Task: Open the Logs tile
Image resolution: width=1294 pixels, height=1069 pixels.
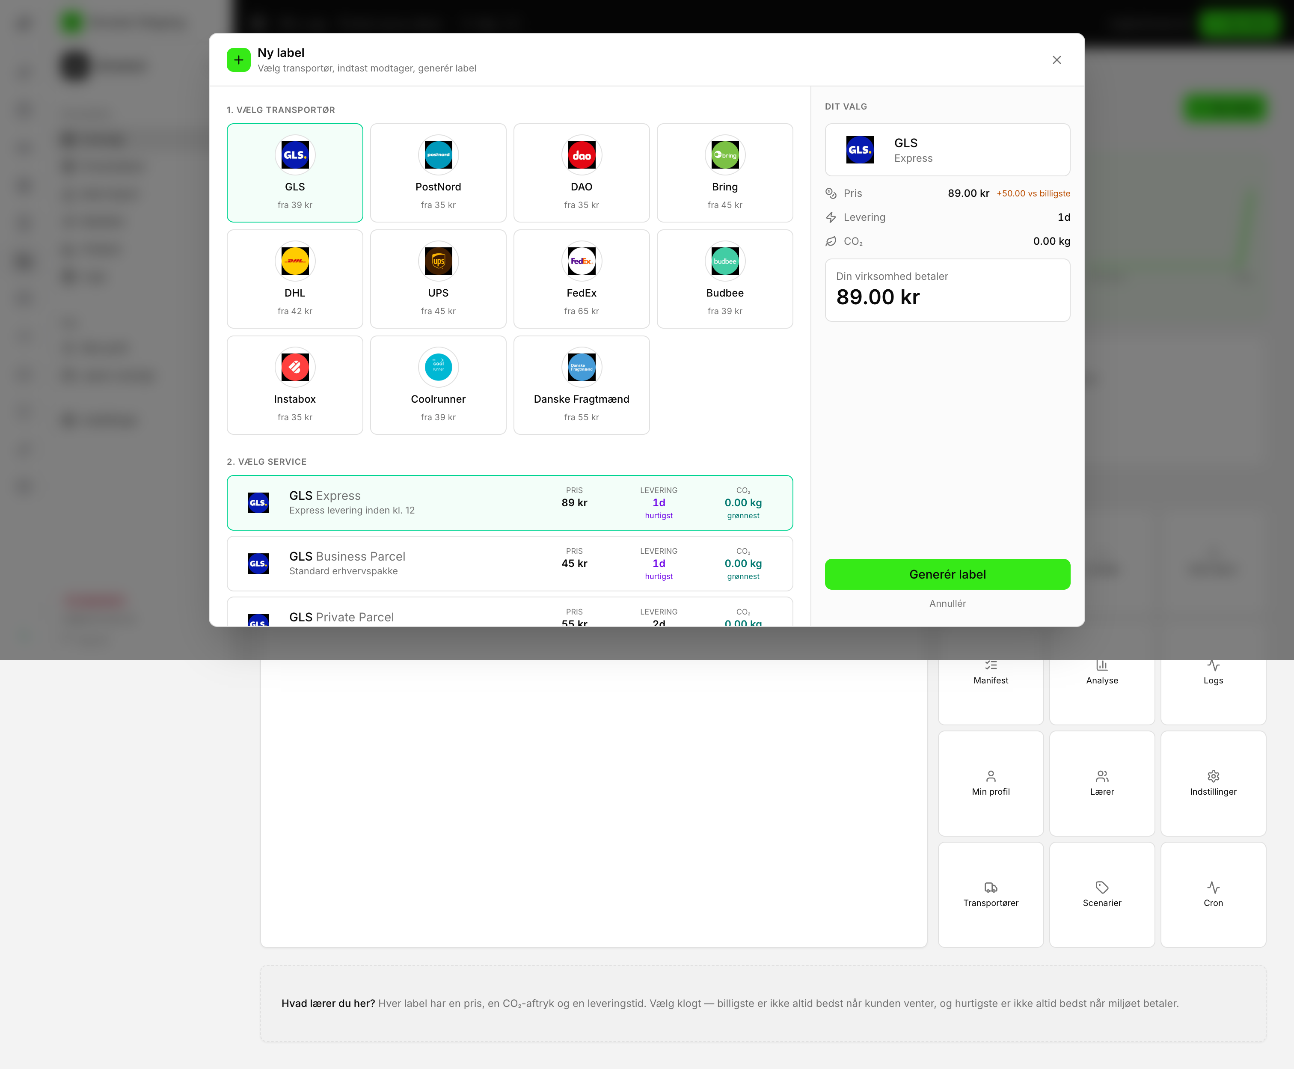Action: [x=1214, y=692]
